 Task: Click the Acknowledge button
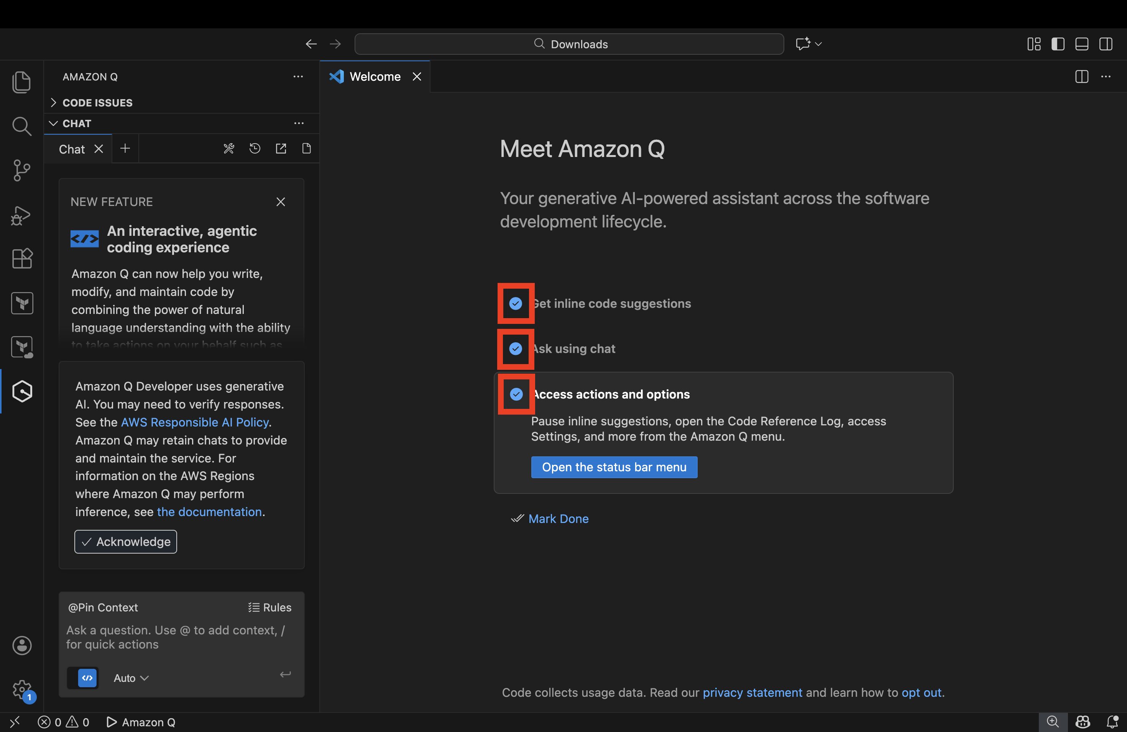point(125,541)
